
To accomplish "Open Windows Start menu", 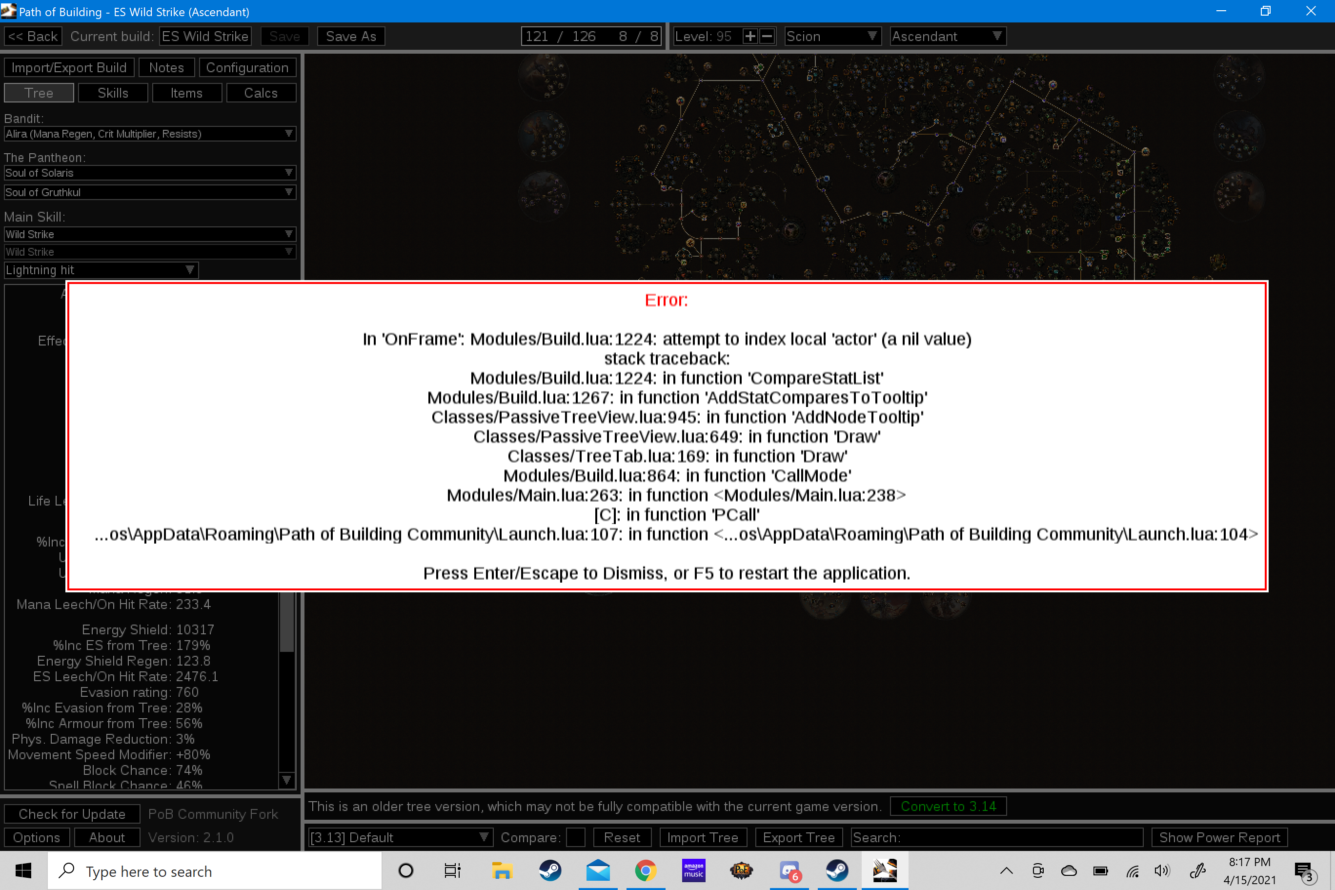I will tap(23, 870).
